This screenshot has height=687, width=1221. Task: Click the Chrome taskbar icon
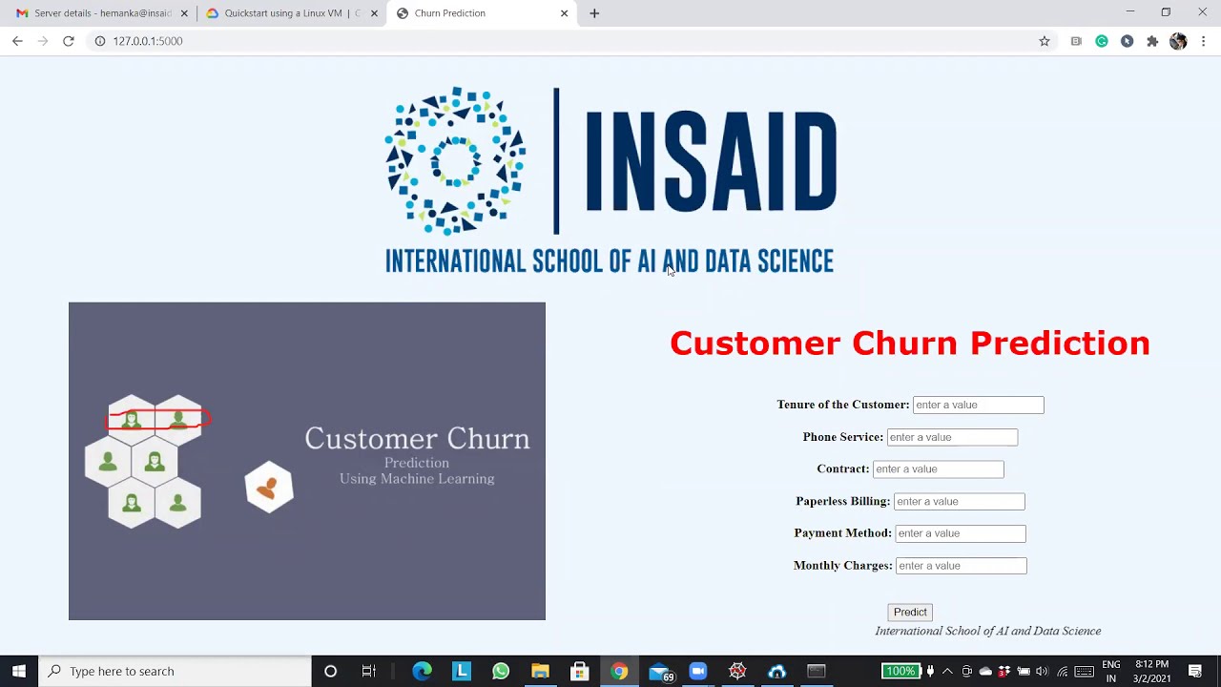[x=619, y=671]
